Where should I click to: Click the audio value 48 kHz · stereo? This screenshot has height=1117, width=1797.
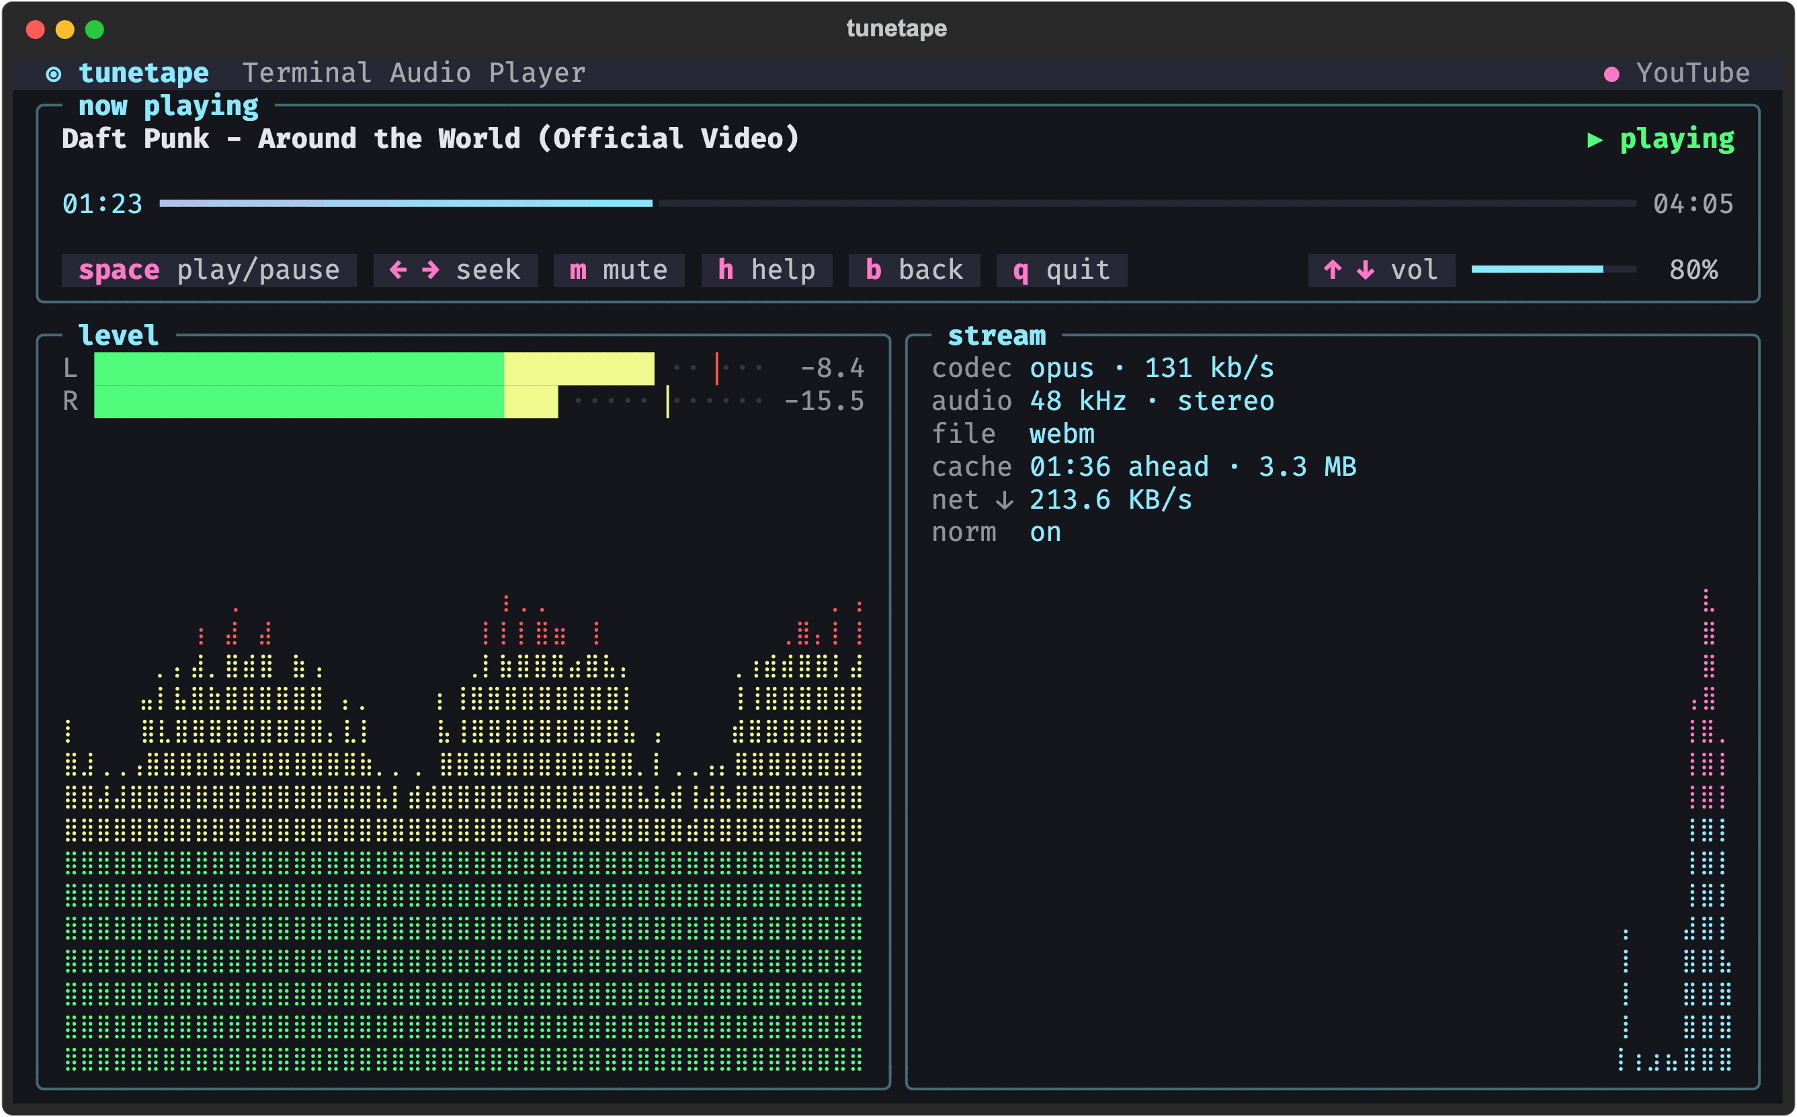tap(1153, 402)
